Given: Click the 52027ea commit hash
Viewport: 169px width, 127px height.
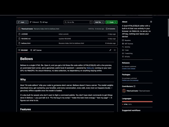Looking at the screenshot, I should 91,29.
